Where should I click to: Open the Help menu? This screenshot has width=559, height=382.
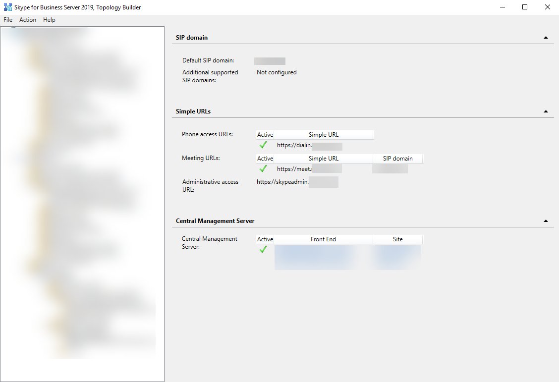click(49, 20)
